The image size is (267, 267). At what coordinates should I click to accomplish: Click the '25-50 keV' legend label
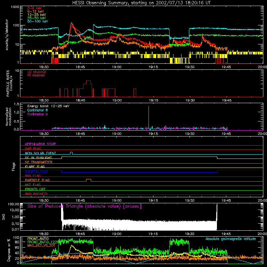[x=37, y=18]
